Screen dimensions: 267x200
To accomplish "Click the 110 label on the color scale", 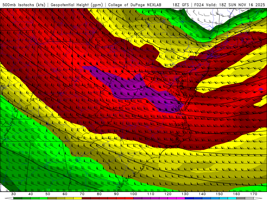I will (x=151, y=194).
